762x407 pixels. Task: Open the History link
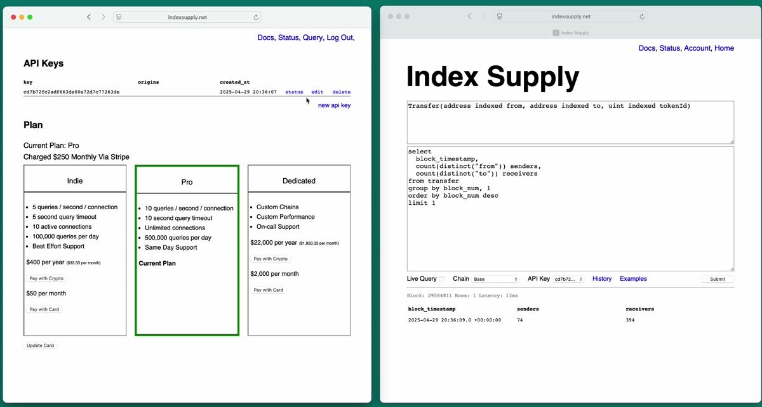602,279
